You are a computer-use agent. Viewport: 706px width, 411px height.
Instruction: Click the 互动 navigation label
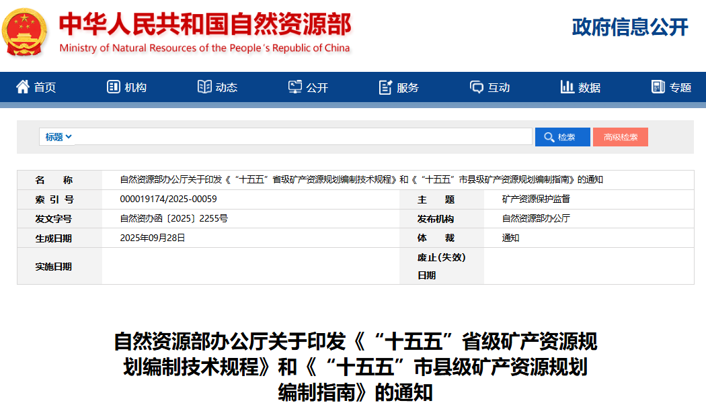[499, 87]
